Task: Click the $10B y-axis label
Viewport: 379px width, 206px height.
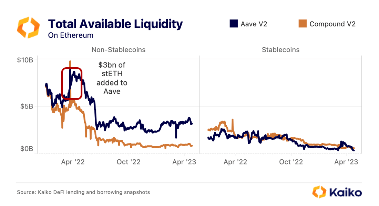Action: (25, 60)
